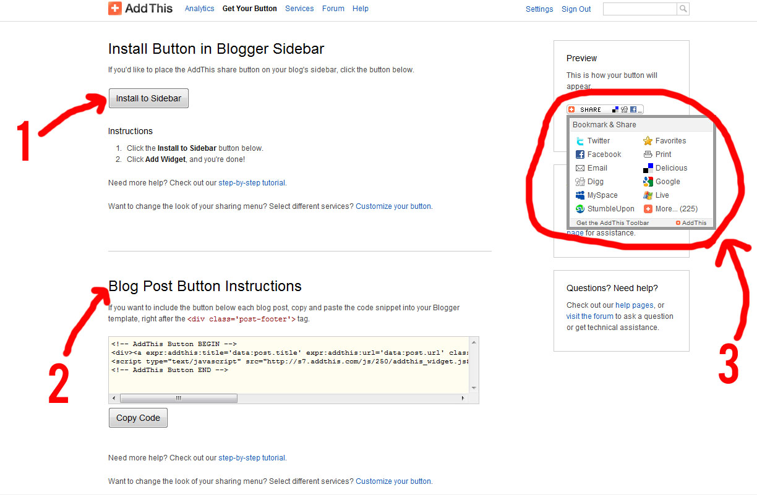Click the code box scroll-right arrow
The width and height of the screenshot is (757, 495).
pyautogui.click(x=463, y=399)
